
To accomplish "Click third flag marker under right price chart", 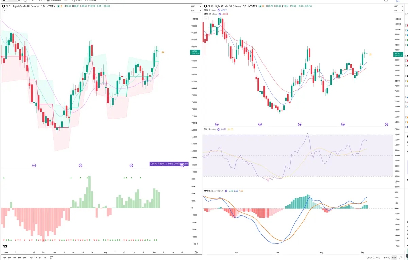I will click(300, 124).
